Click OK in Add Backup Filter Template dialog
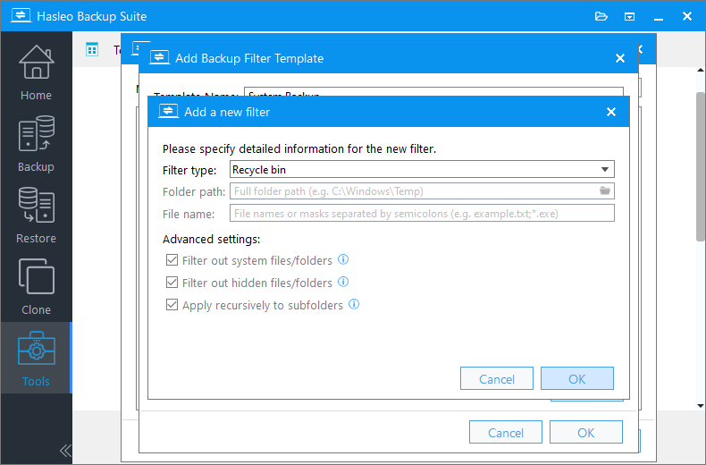 (x=585, y=432)
